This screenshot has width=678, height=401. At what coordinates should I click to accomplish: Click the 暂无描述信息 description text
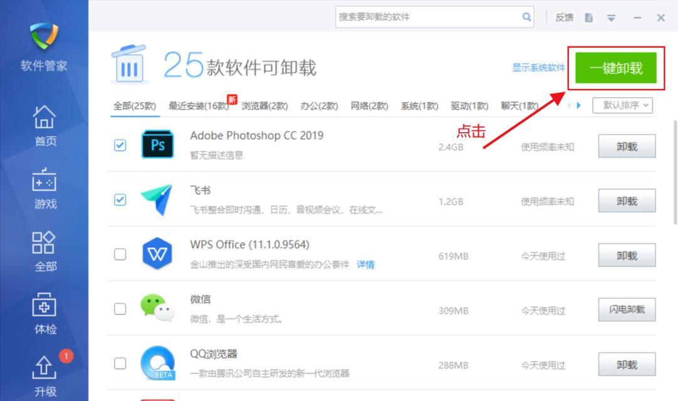click(217, 155)
